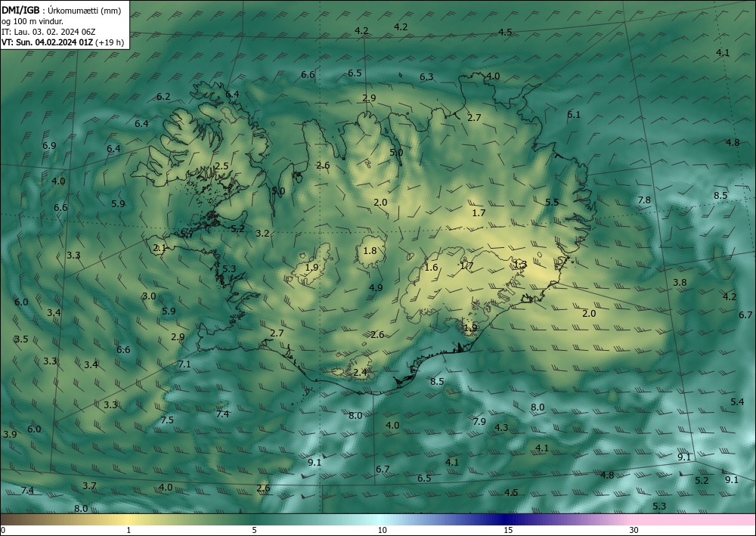
Task: Click the map value '5.5'
Action: tap(552, 203)
